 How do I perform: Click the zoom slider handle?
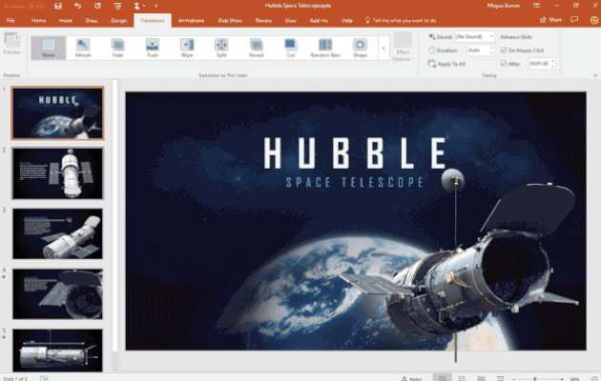point(535,379)
